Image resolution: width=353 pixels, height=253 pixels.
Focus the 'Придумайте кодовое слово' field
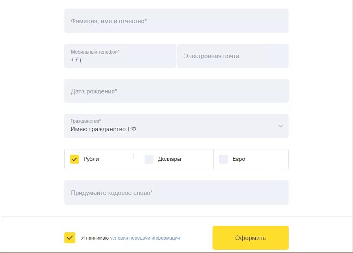click(x=176, y=192)
